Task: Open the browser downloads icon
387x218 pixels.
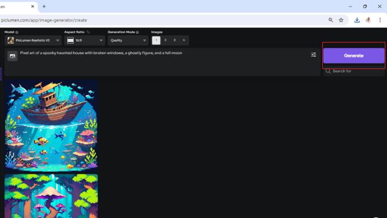Action: (x=357, y=20)
